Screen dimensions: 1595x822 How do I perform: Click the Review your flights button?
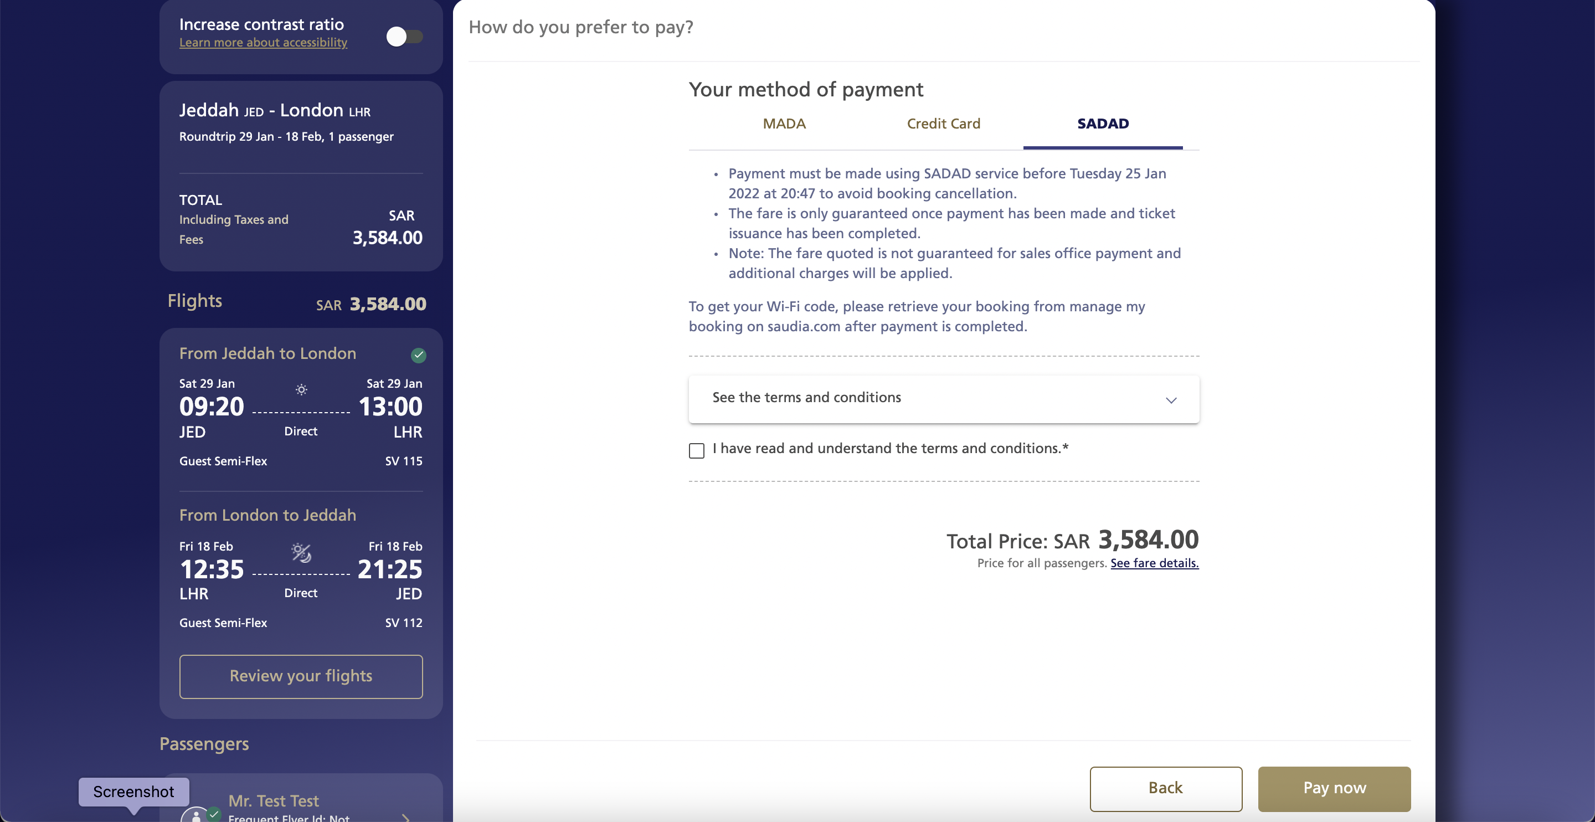pos(301,676)
